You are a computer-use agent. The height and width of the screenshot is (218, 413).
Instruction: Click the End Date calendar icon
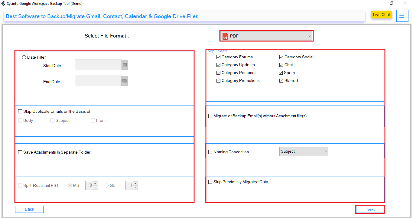(125, 81)
